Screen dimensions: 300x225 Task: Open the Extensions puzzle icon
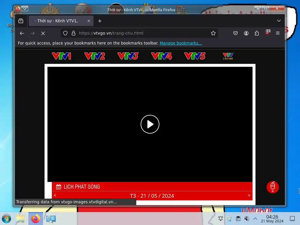257,33
